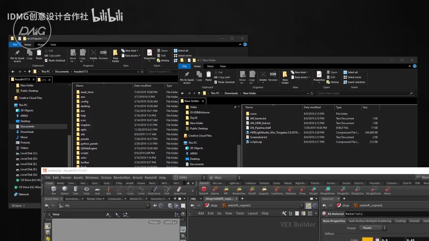Image resolution: width=429 pixels, height=241 pixels.
Task: Toggle pin on the network editor pane
Action: pos(308,206)
